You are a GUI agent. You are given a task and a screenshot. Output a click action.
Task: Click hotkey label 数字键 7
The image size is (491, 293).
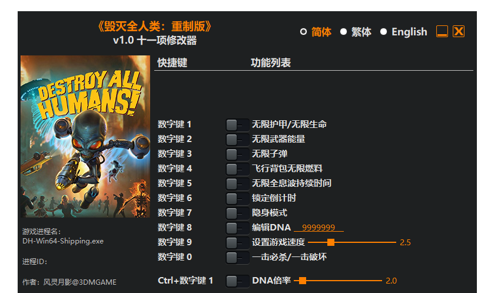click(x=174, y=213)
